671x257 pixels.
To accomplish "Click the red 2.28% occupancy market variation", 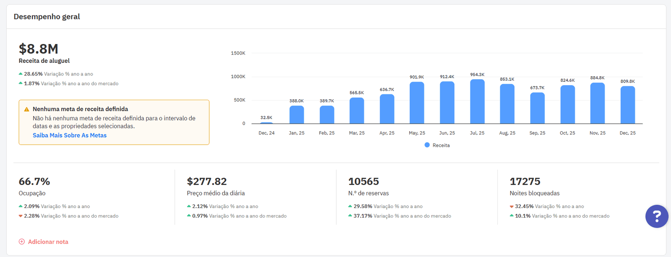I will [x=31, y=216].
